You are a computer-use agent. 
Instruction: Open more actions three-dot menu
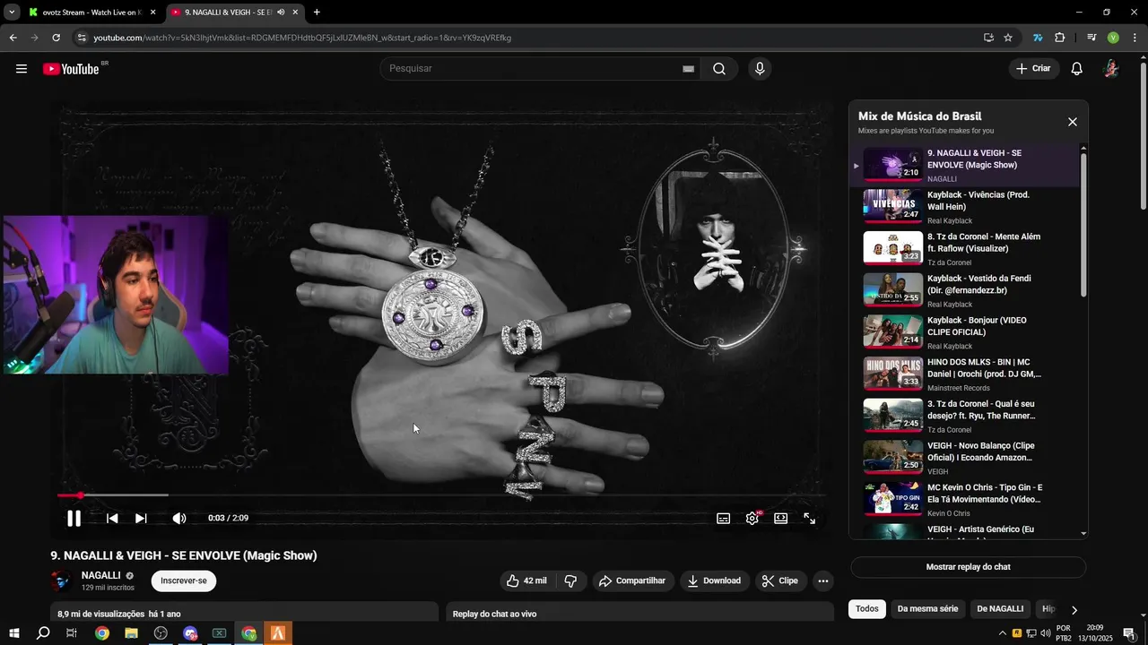823,580
